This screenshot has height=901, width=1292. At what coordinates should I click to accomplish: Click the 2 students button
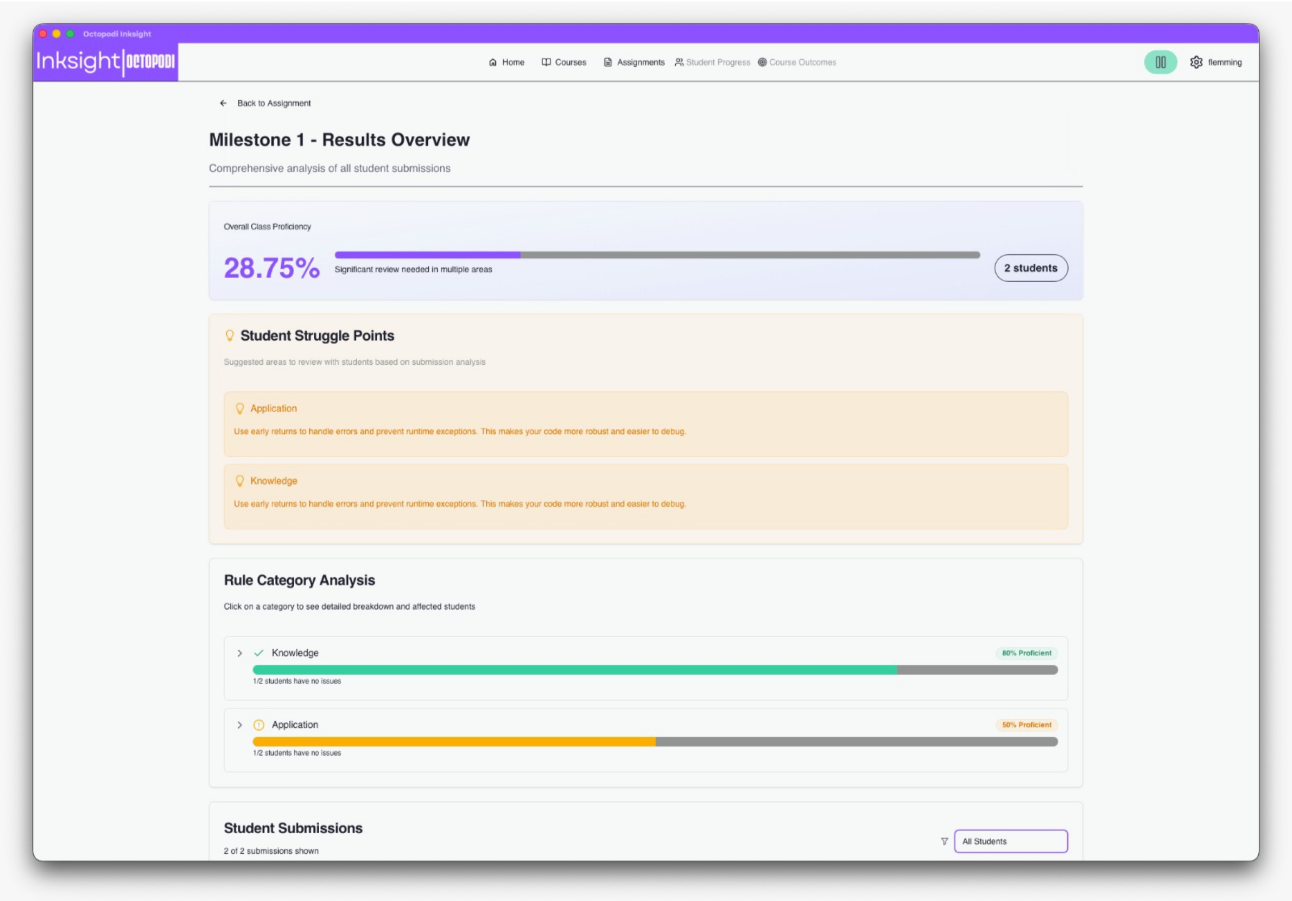pos(1031,268)
